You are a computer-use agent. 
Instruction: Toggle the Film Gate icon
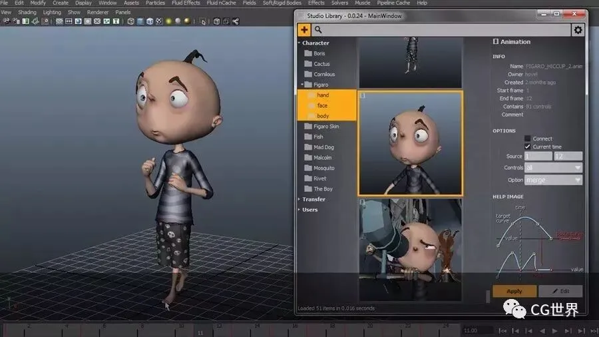(x=69, y=21)
